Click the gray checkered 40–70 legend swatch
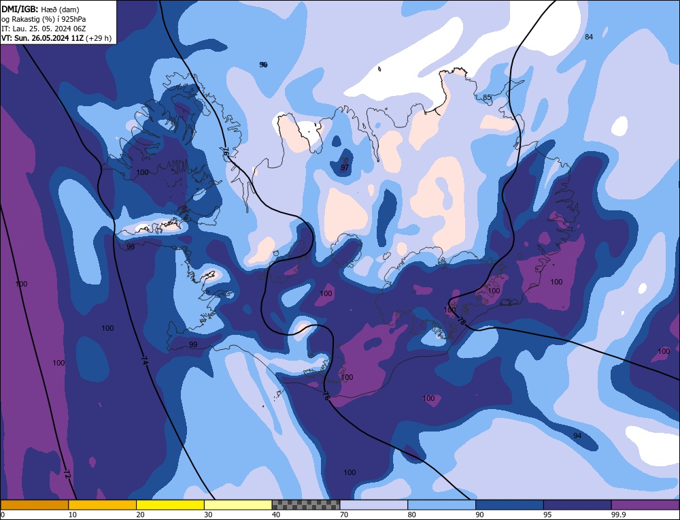The width and height of the screenshot is (680, 520). point(306,505)
